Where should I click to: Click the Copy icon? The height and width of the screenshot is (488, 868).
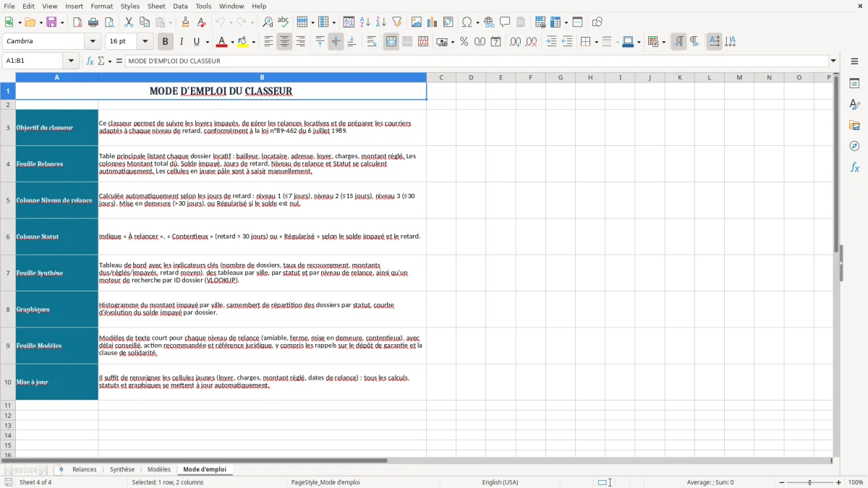tap(145, 22)
